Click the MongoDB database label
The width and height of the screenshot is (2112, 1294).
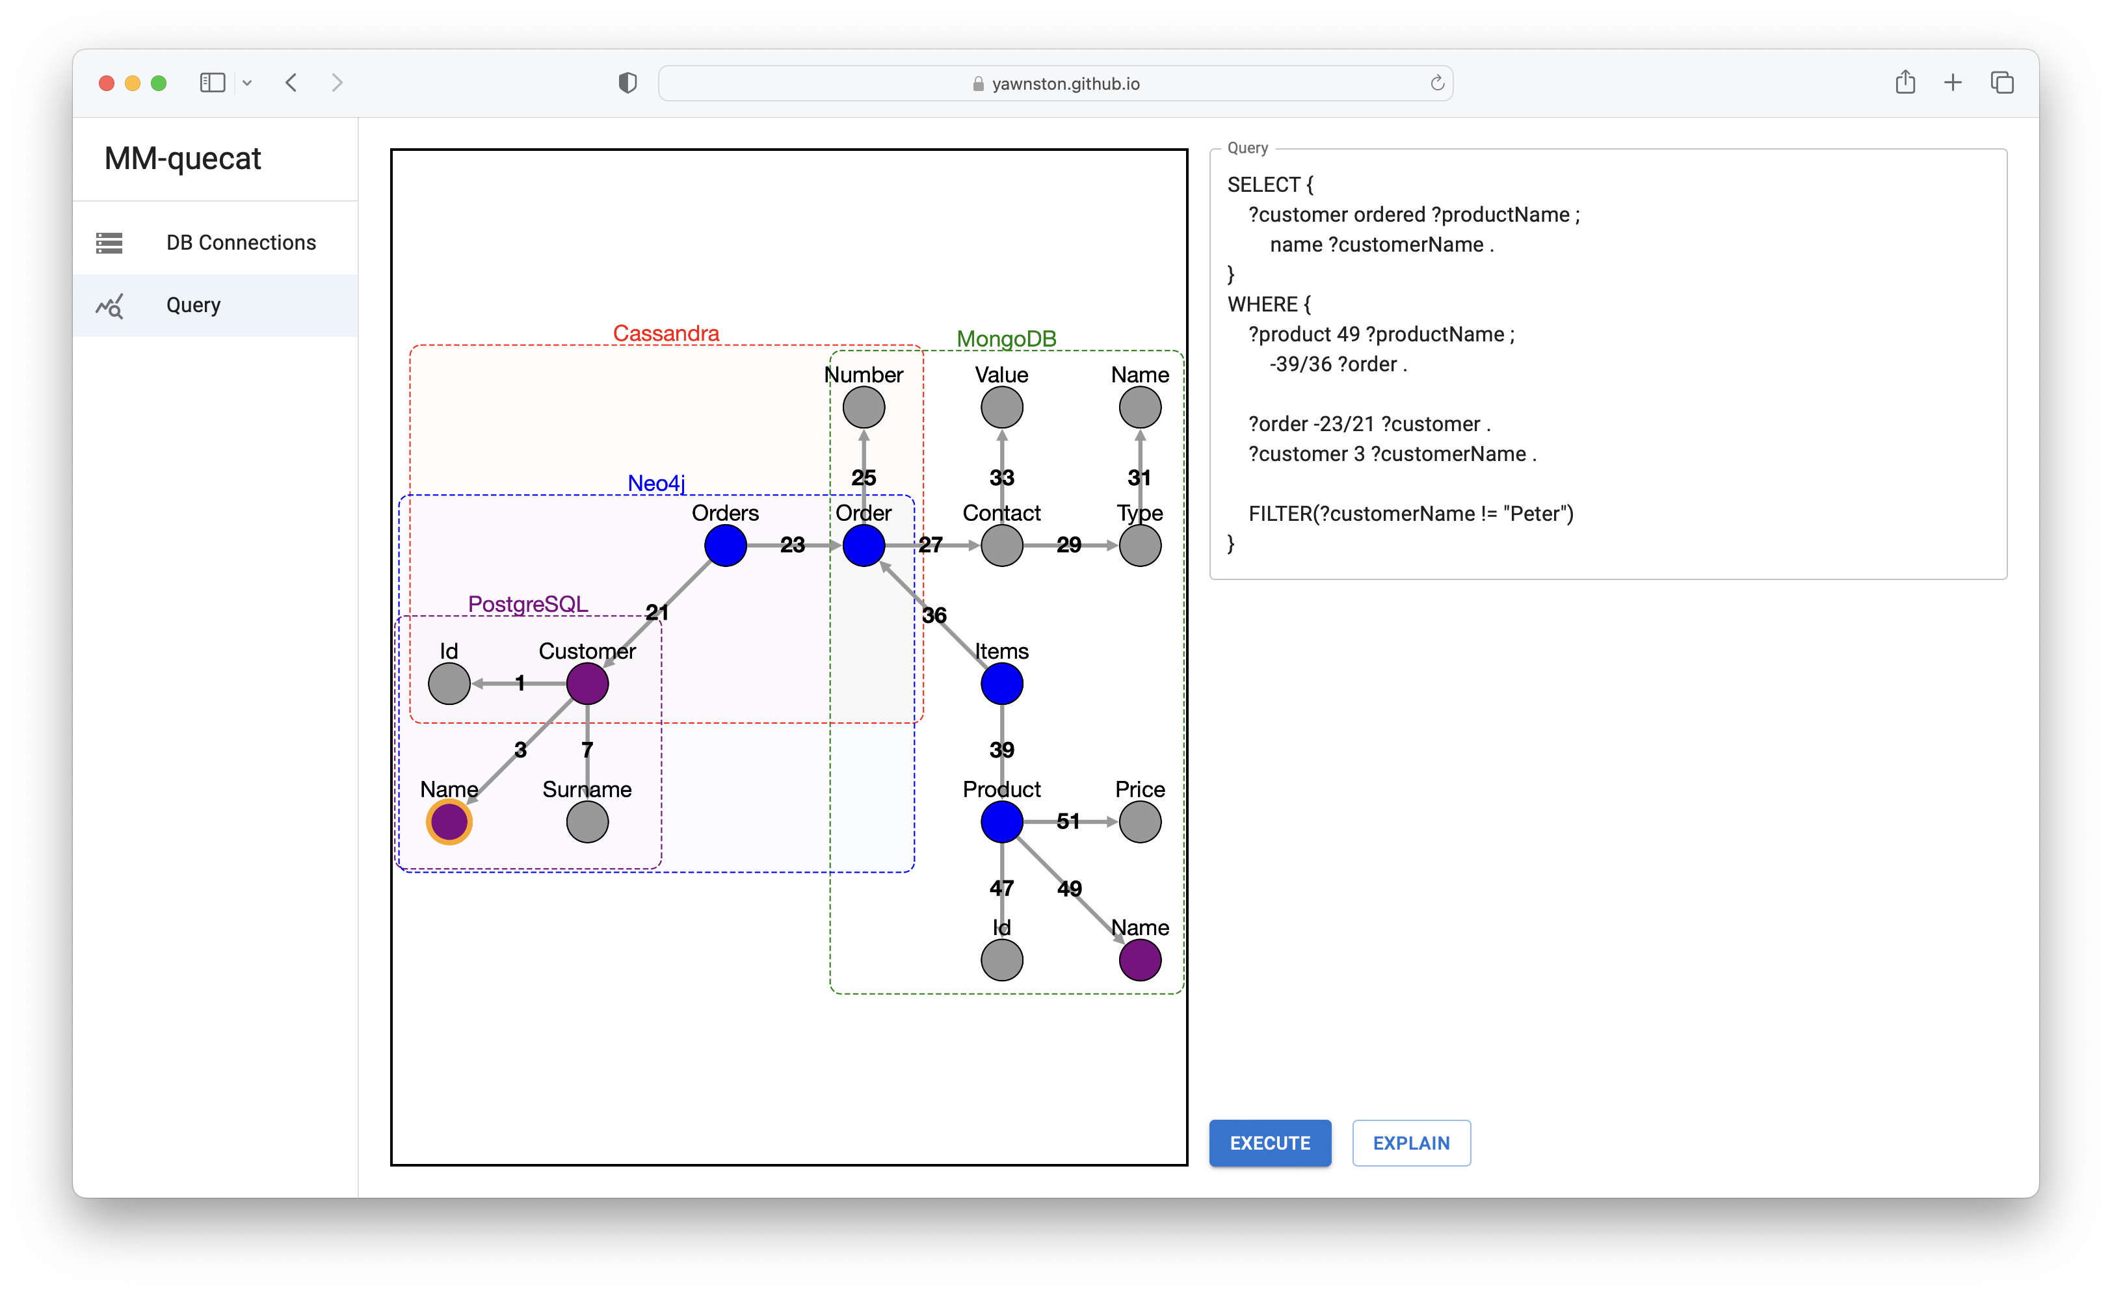click(x=1005, y=339)
